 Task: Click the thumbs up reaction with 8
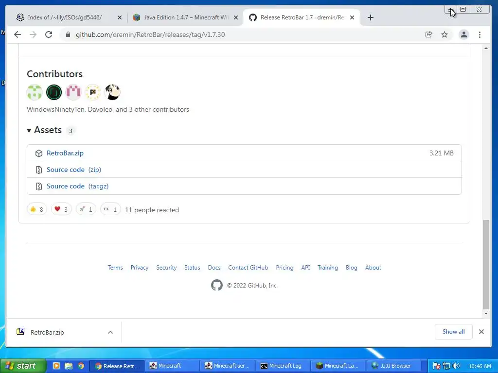point(37,209)
